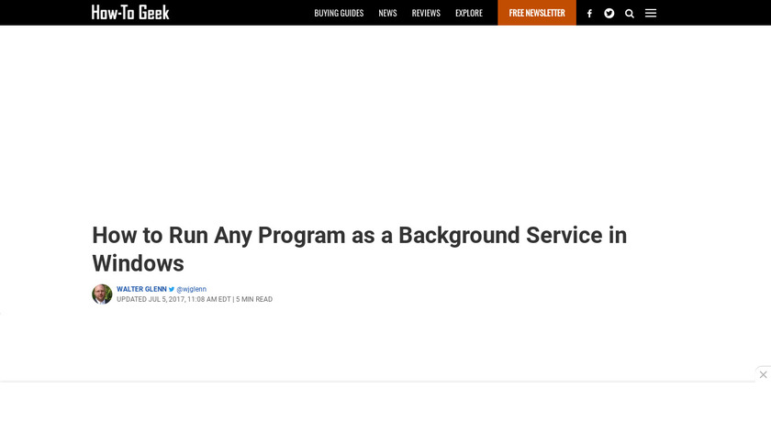
Task: Open the Buying Guides menu
Action: point(339,13)
